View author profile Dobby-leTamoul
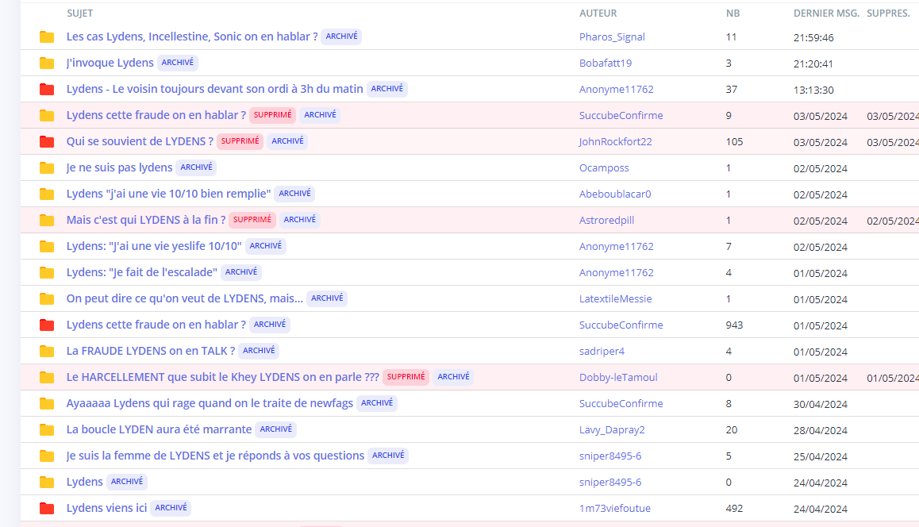Viewport: 919px width, 527px height. click(618, 378)
